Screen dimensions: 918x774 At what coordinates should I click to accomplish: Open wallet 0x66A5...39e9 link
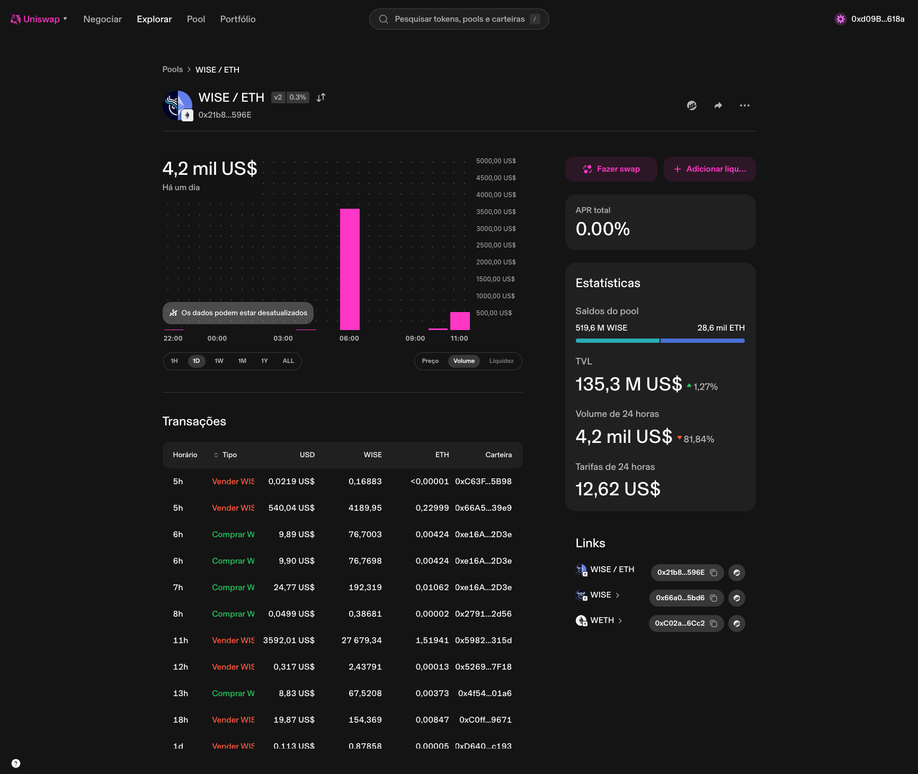(483, 508)
